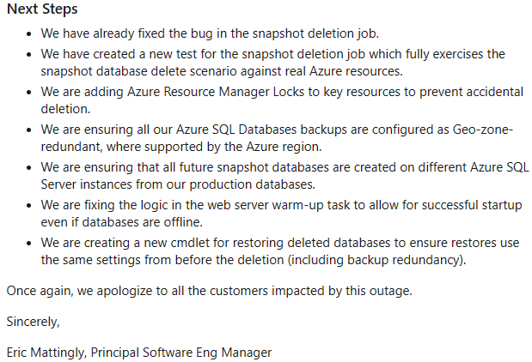Click 'Server instances from our production databases'
Screen dimensions: 532x362
point(178,184)
